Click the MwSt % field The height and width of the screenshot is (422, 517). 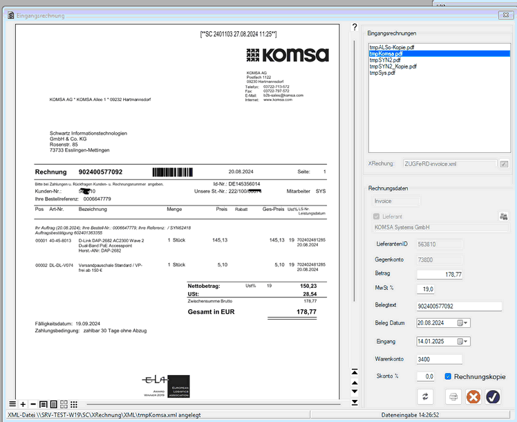(425, 289)
